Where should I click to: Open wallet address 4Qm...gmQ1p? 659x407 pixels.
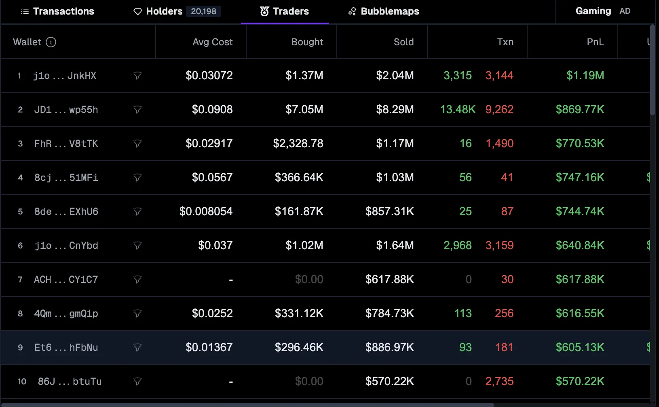66,314
